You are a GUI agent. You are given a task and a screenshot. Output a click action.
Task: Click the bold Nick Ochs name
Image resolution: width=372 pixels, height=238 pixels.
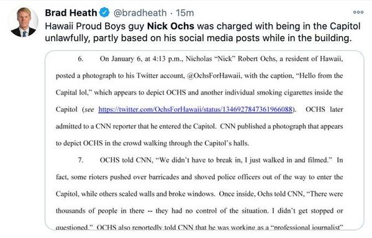click(171, 26)
